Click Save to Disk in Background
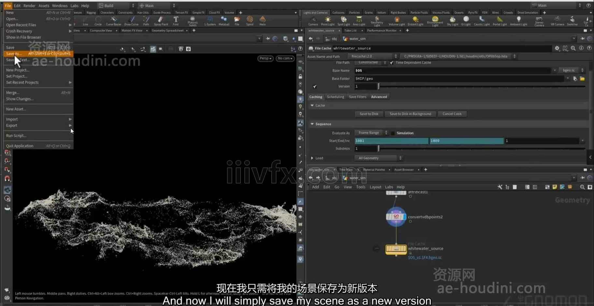Screen dimensions: 594x306 point(410,114)
